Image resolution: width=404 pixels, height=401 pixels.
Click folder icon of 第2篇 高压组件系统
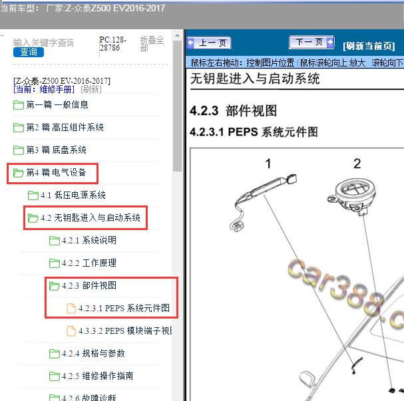point(18,128)
